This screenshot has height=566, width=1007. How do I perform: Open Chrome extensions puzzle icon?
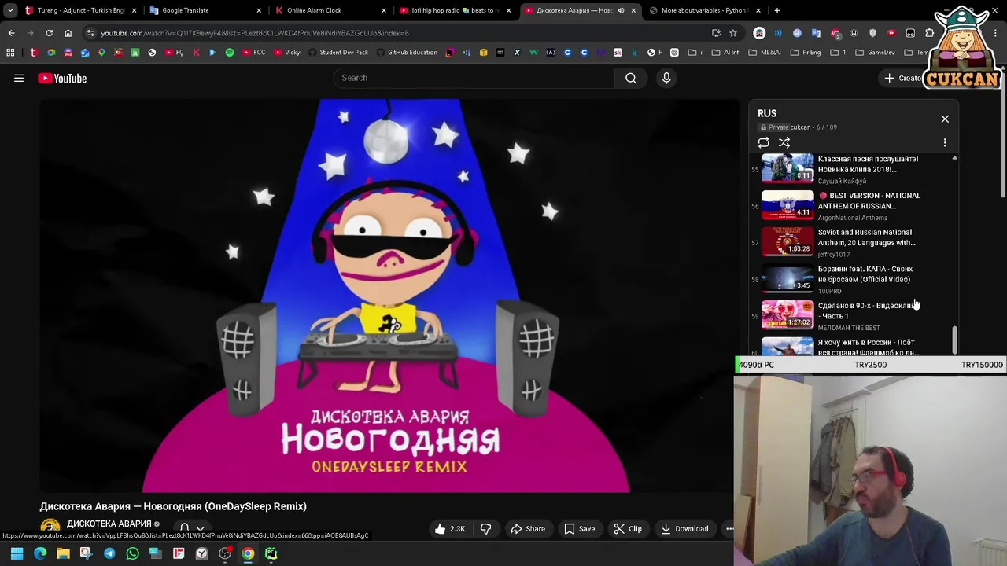click(929, 33)
